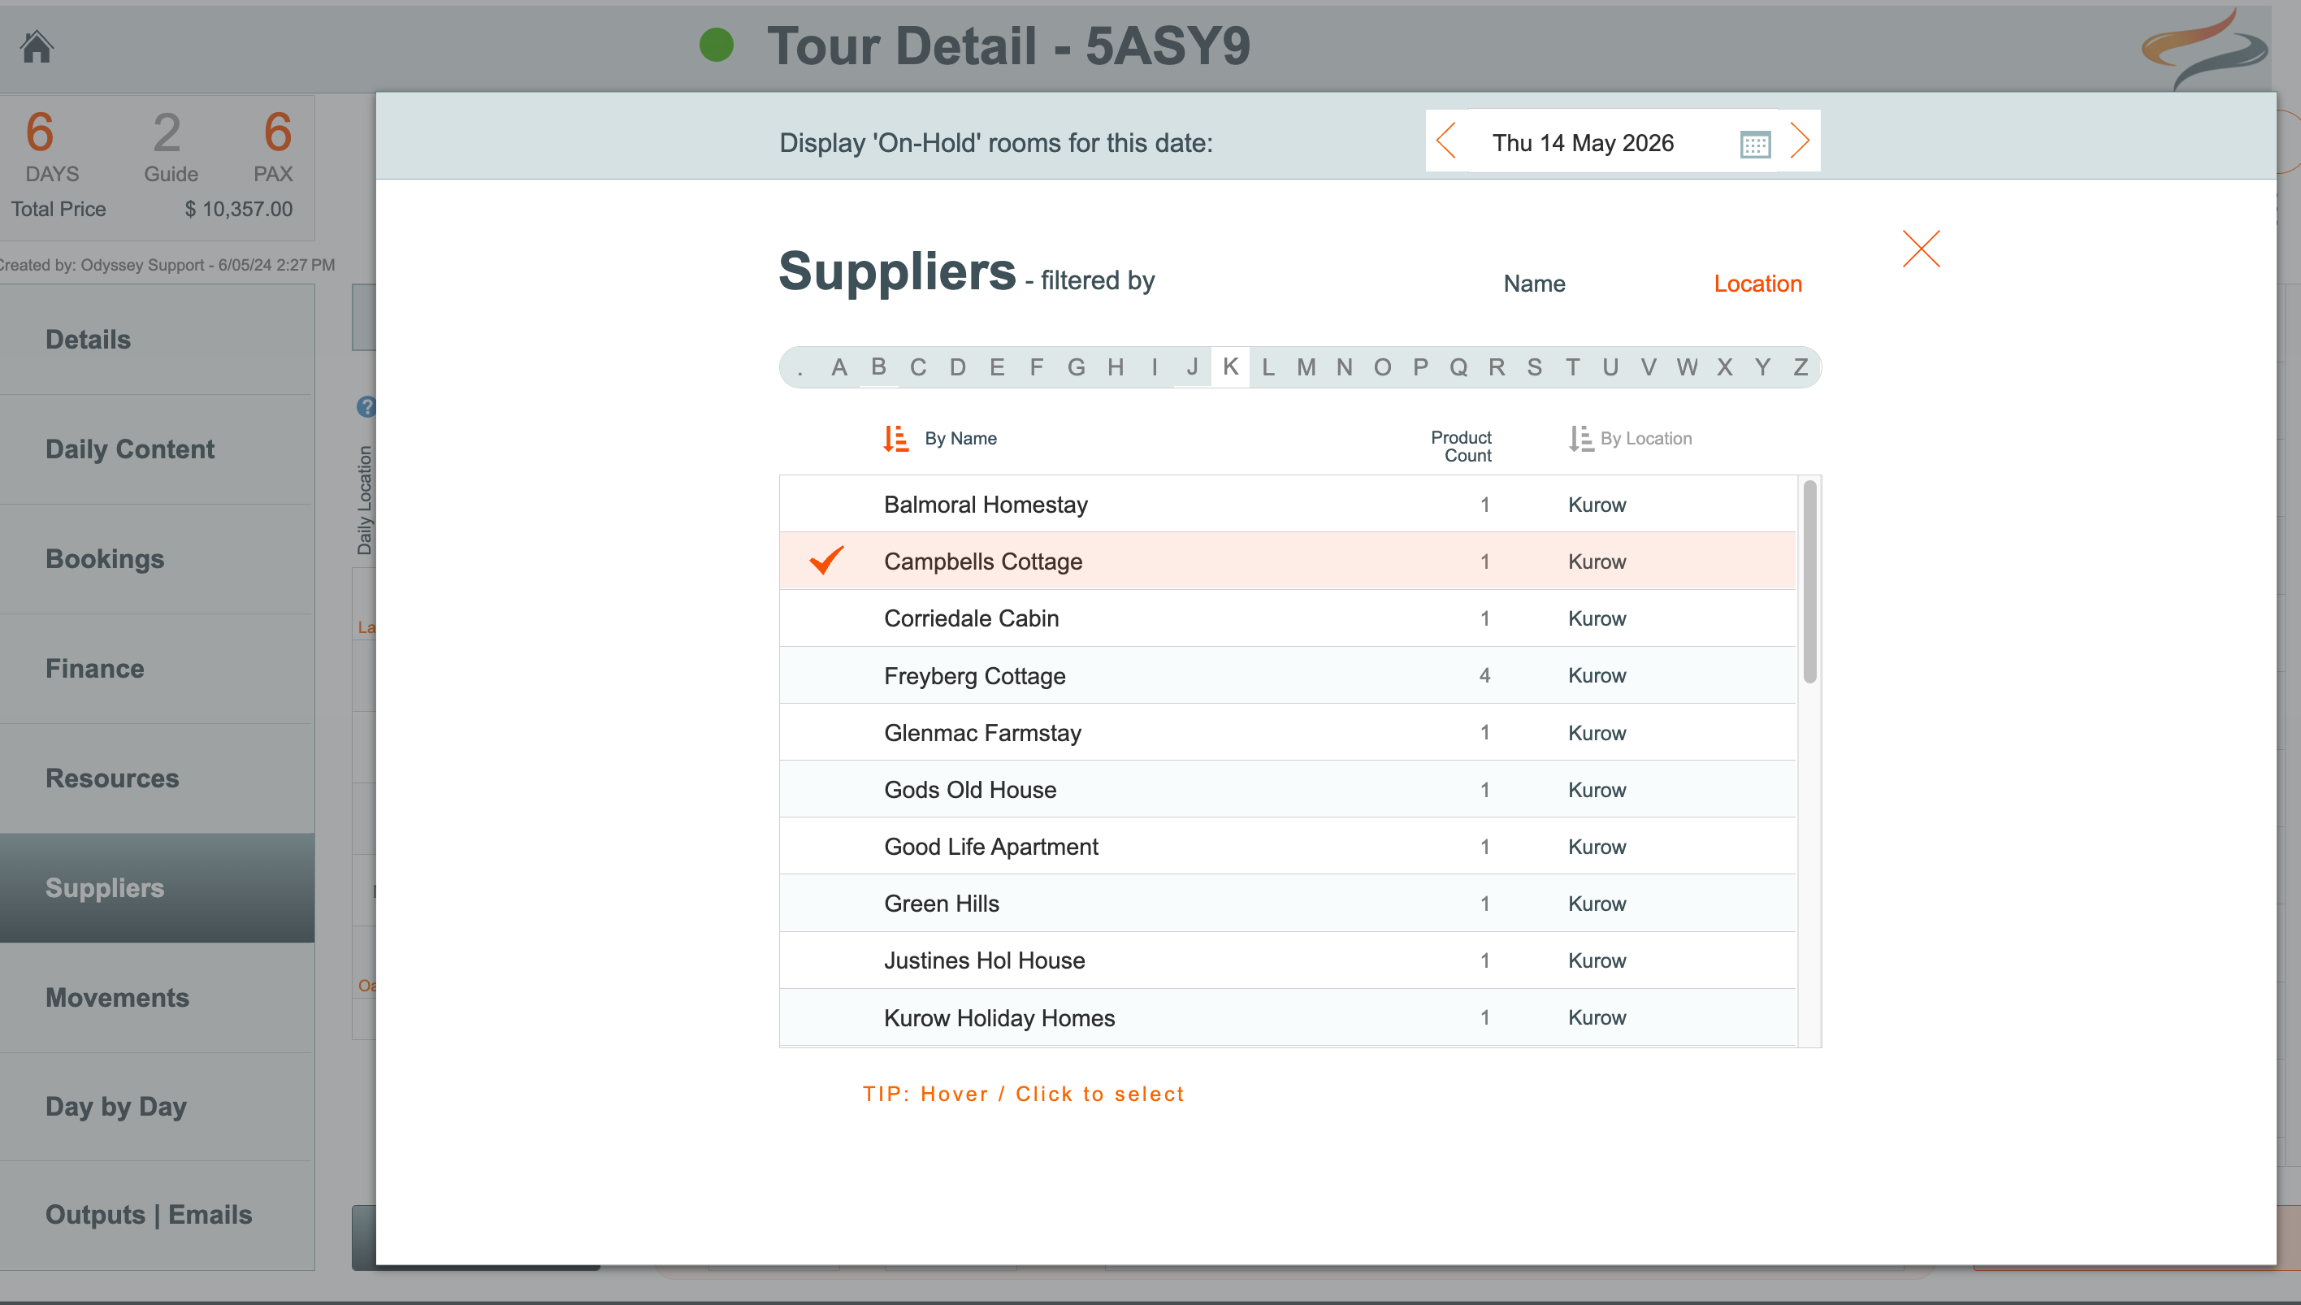Filter suppliers by Location
This screenshot has height=1305, width=2301.
(x=1757, y=284)
